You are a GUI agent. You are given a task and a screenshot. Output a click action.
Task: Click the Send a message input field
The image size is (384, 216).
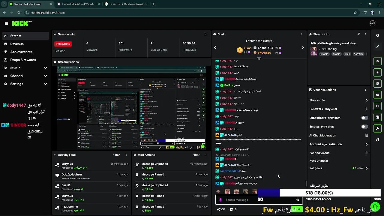pos(259,200)
